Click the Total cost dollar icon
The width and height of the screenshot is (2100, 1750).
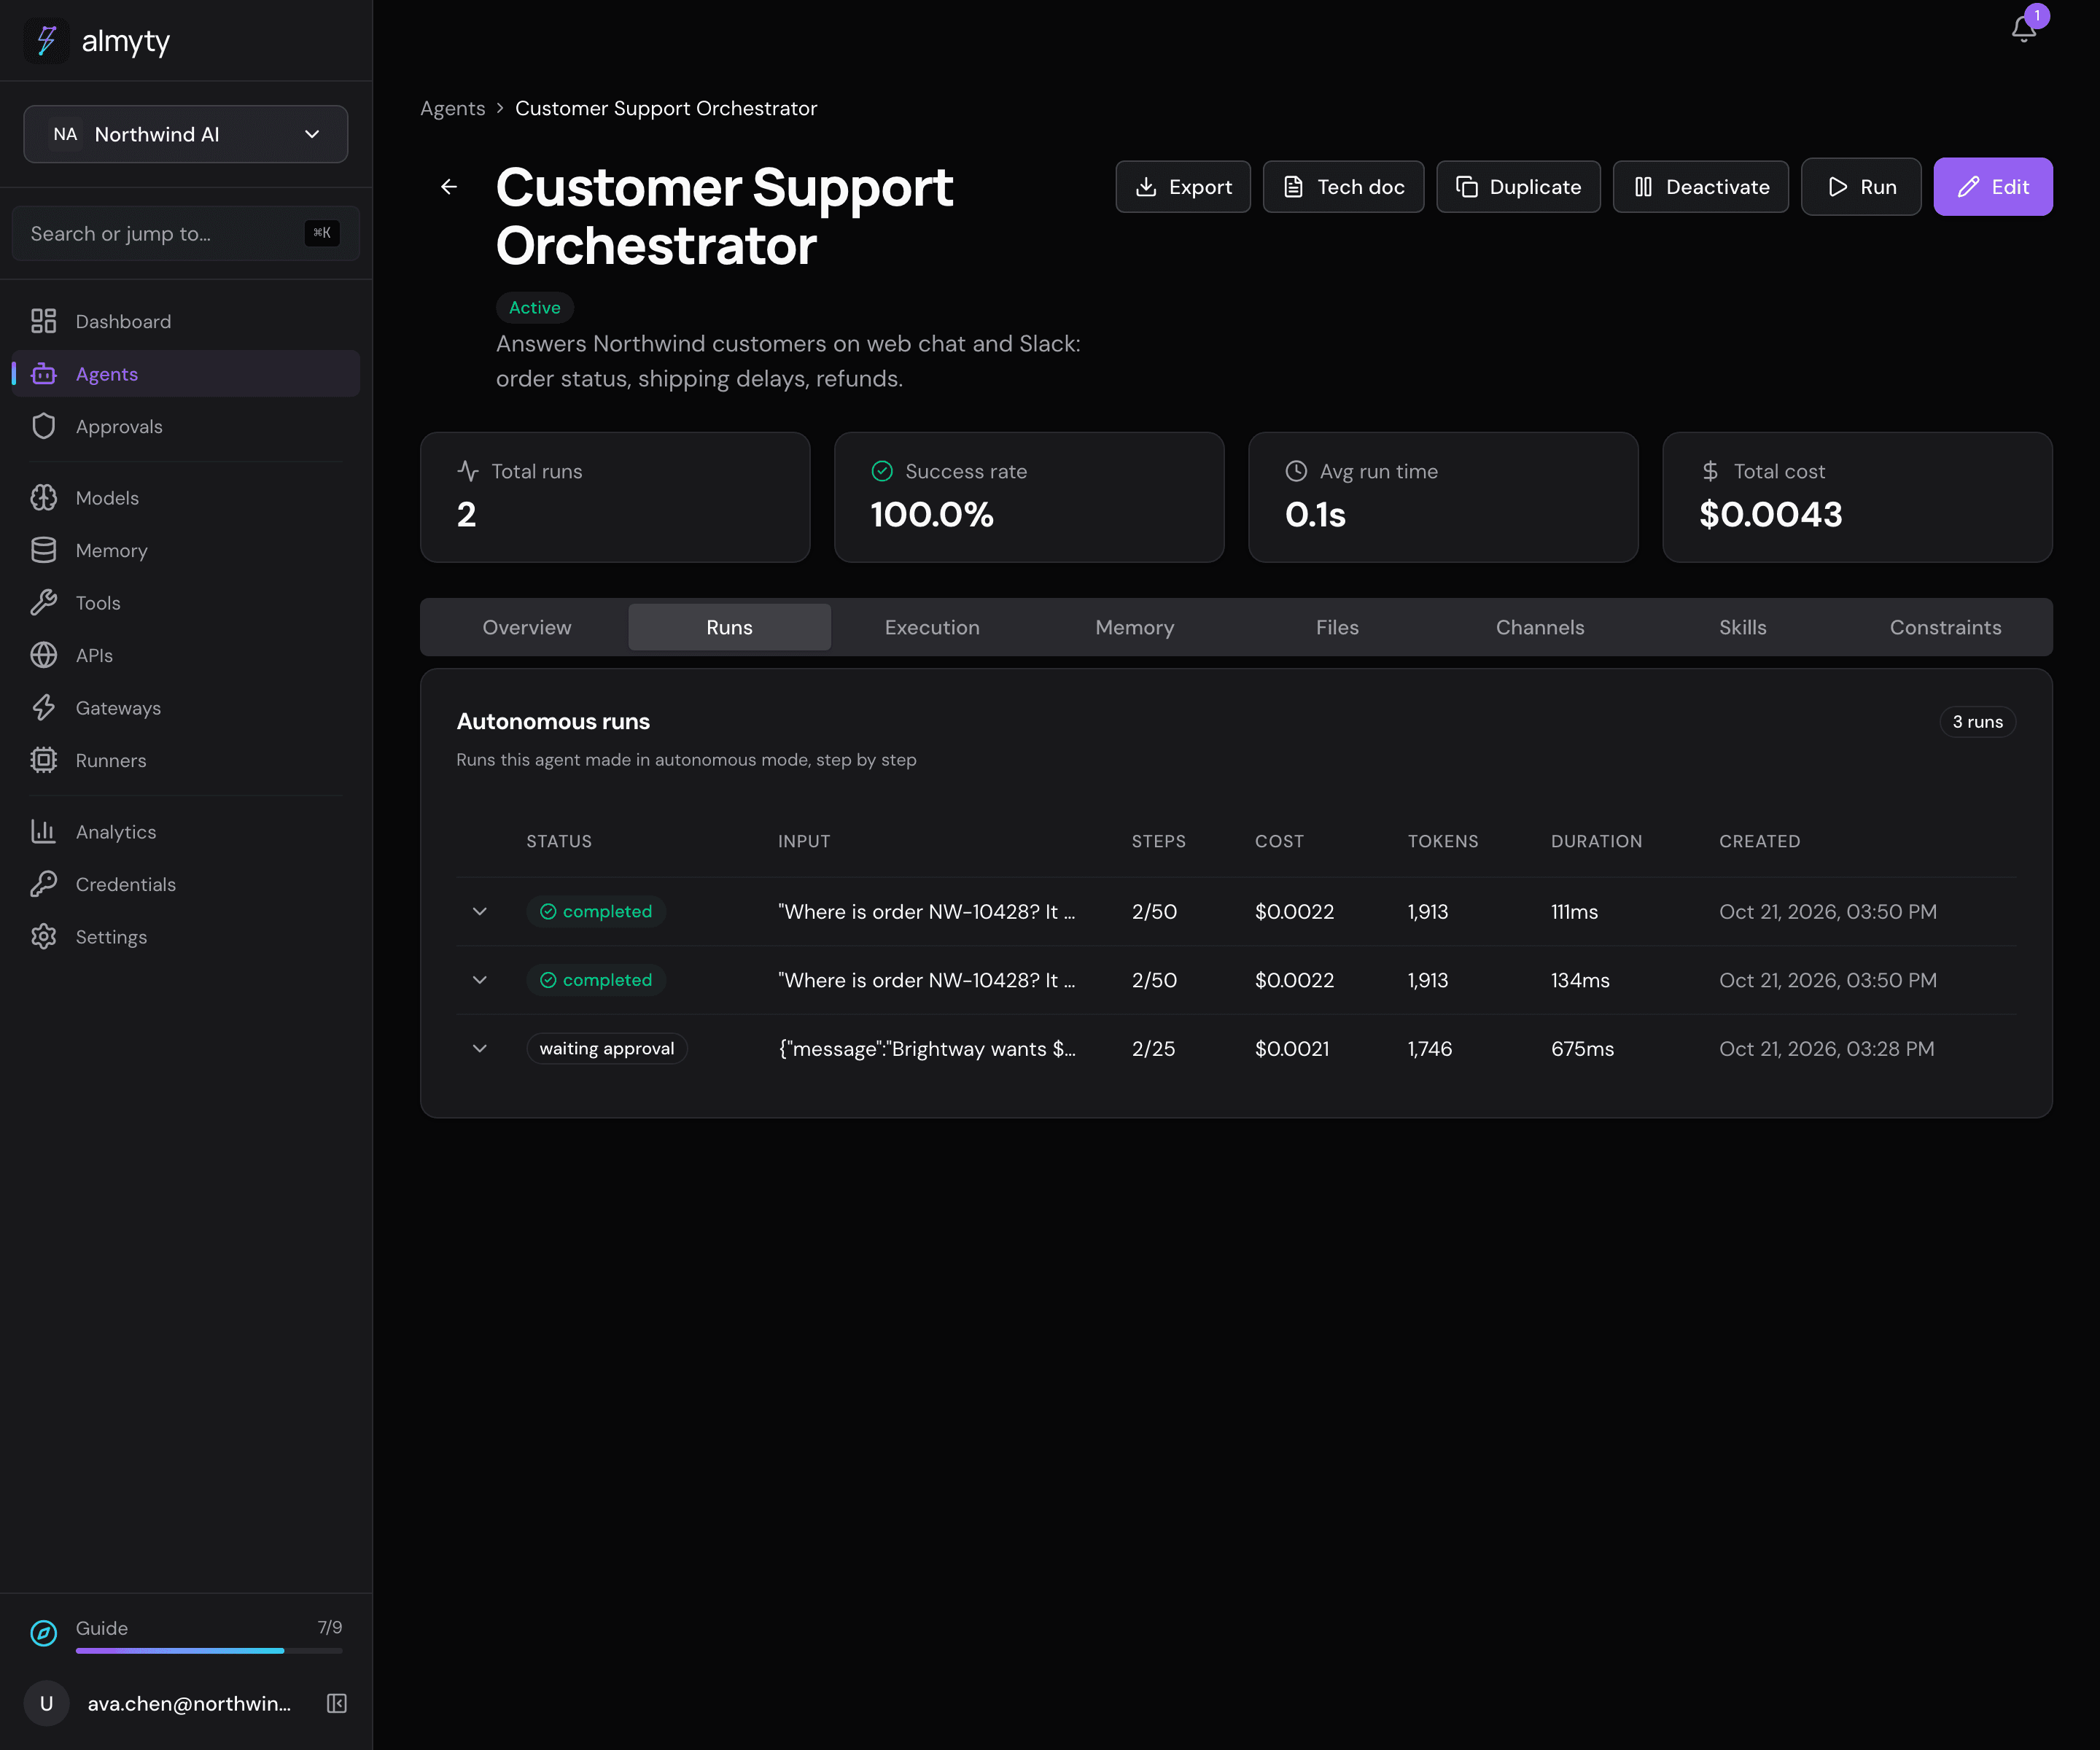(1710, 471)
